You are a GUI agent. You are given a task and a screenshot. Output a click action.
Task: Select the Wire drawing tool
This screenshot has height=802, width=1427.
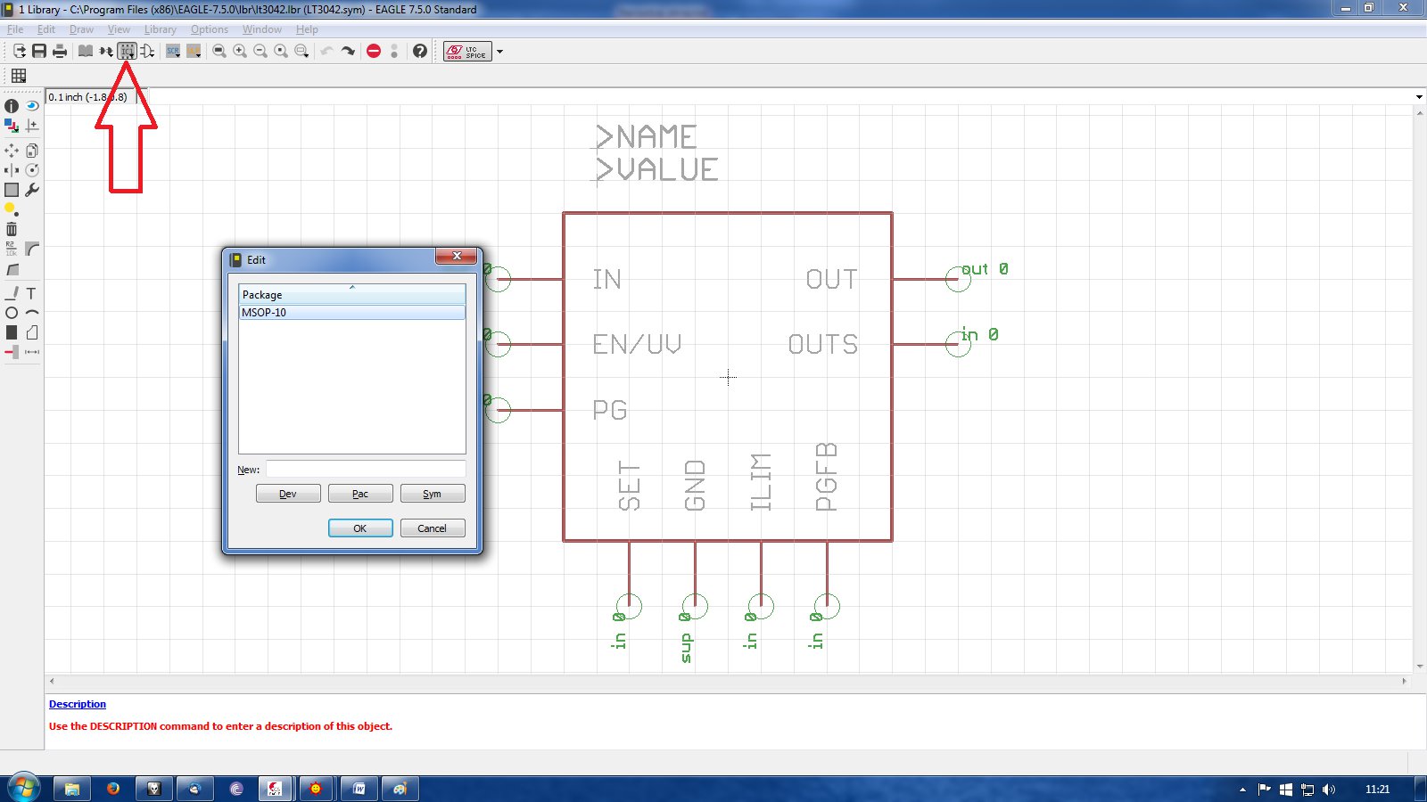click(x=12, y=293)
